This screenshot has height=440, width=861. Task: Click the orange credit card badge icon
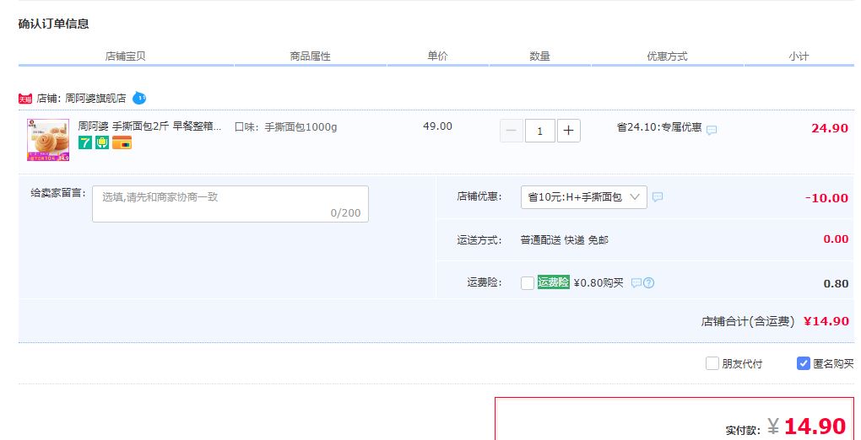coord(122,142)
